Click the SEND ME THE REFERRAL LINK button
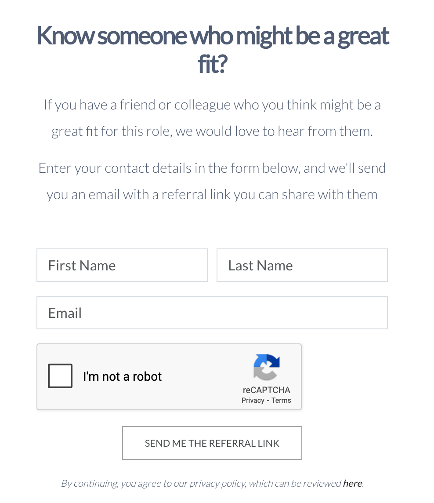This screenshot has width=434, height=503. 212,443
